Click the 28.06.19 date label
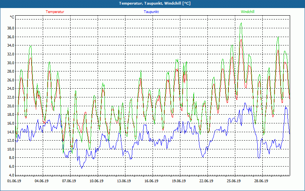 (x=261, y=181)
